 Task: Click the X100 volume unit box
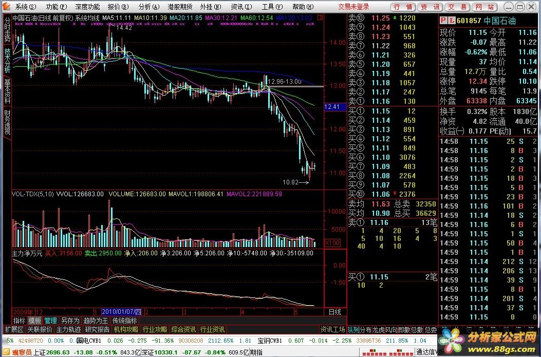click(332, 243)
